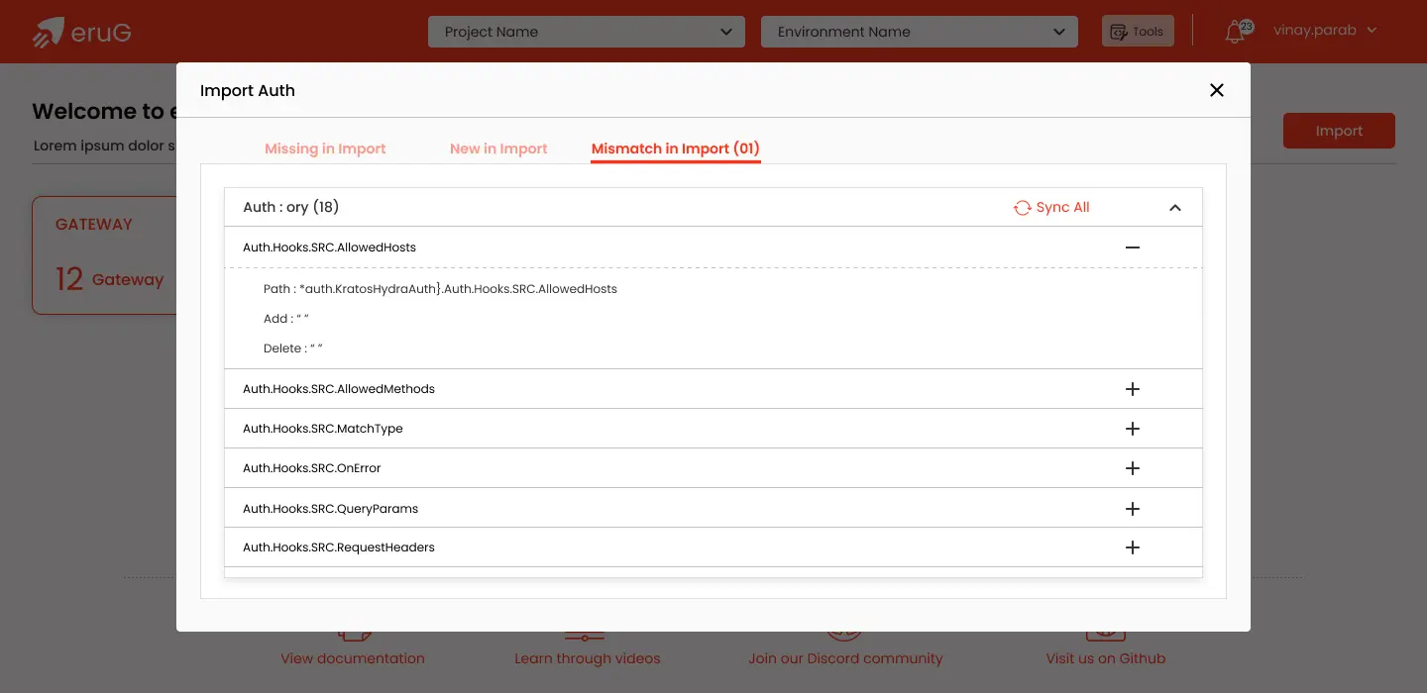
Task: Click the Tools button
Action: 1138,32
